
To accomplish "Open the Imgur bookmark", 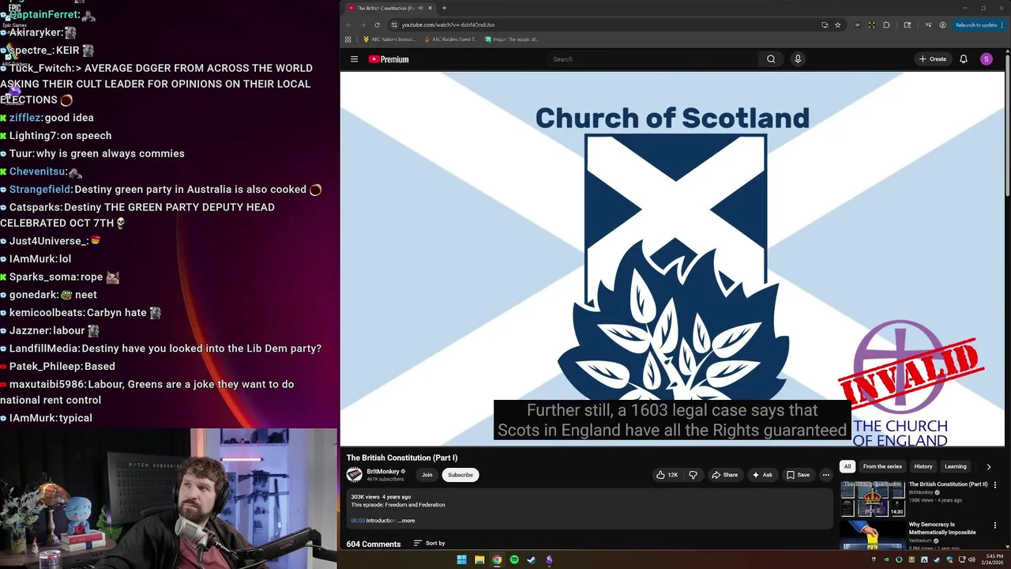I will pyautogui.click(x=513, y=40).
